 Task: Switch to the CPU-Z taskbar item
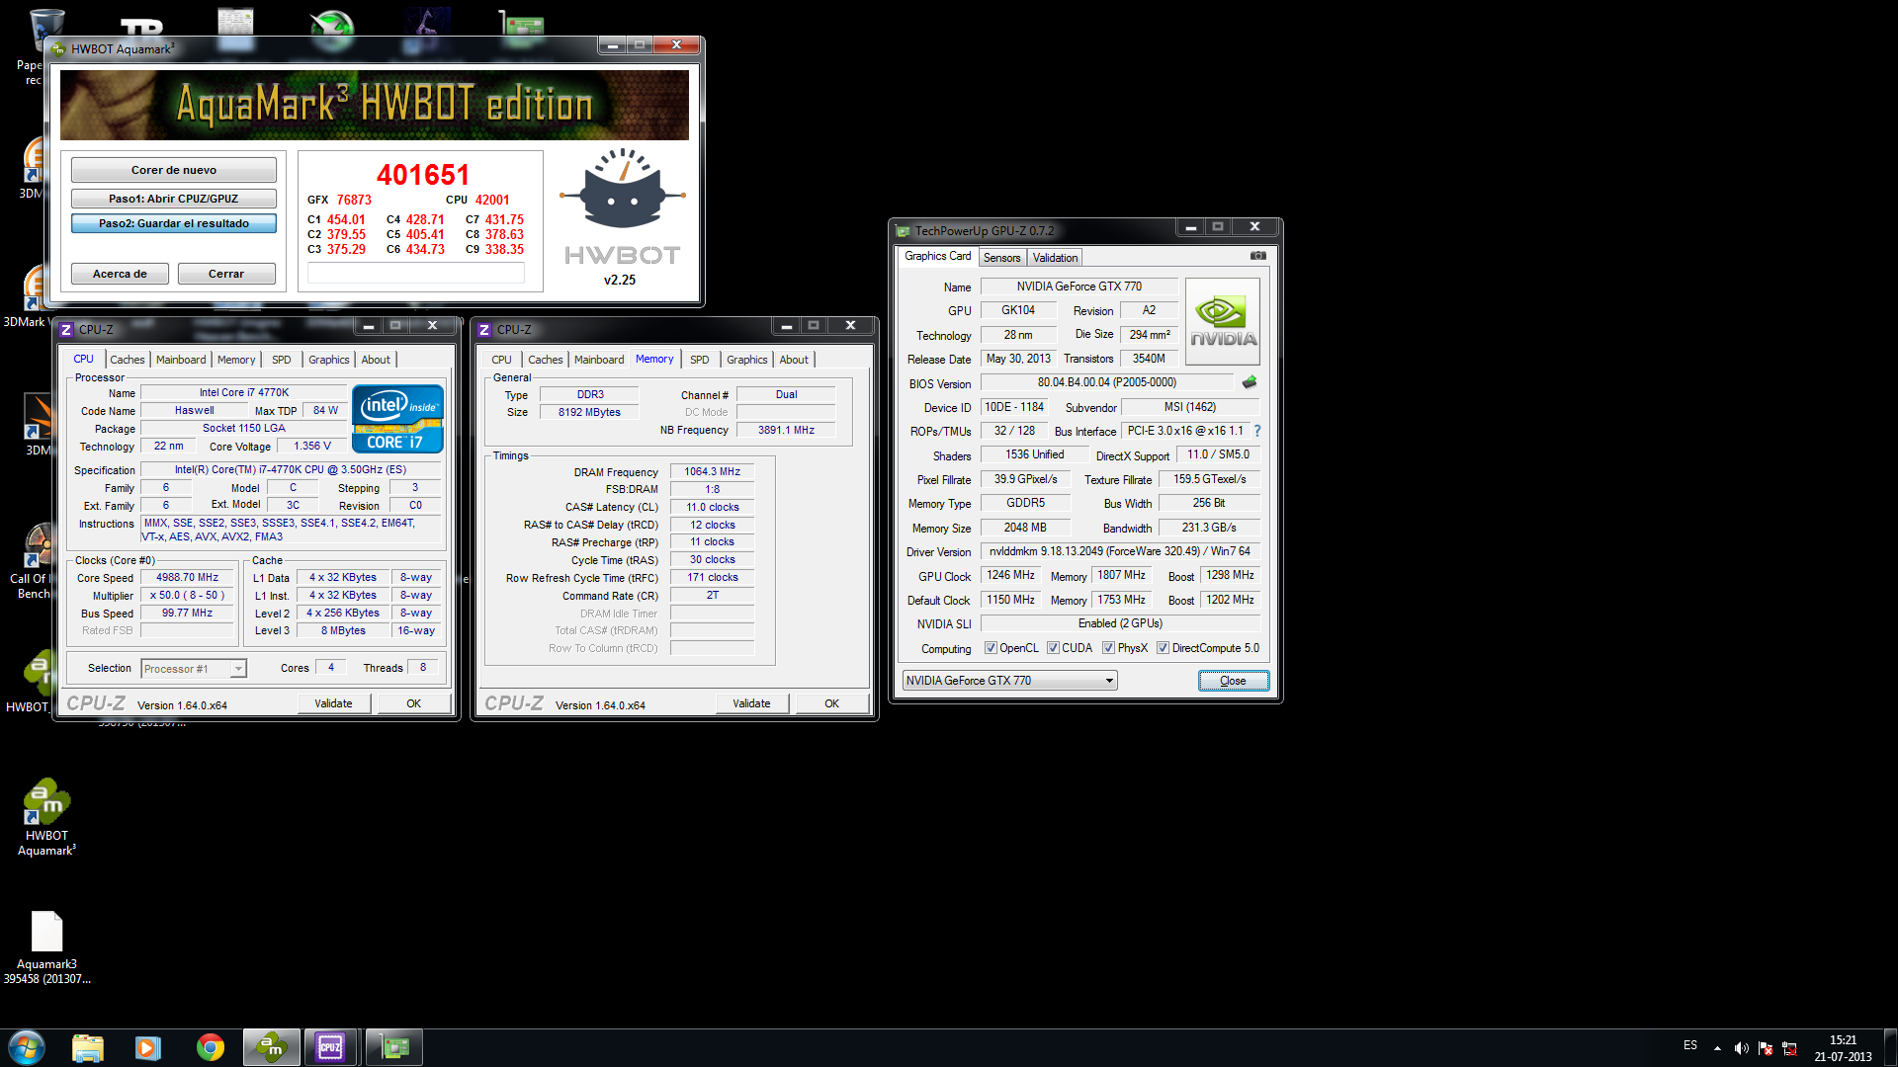[331, 1047]
